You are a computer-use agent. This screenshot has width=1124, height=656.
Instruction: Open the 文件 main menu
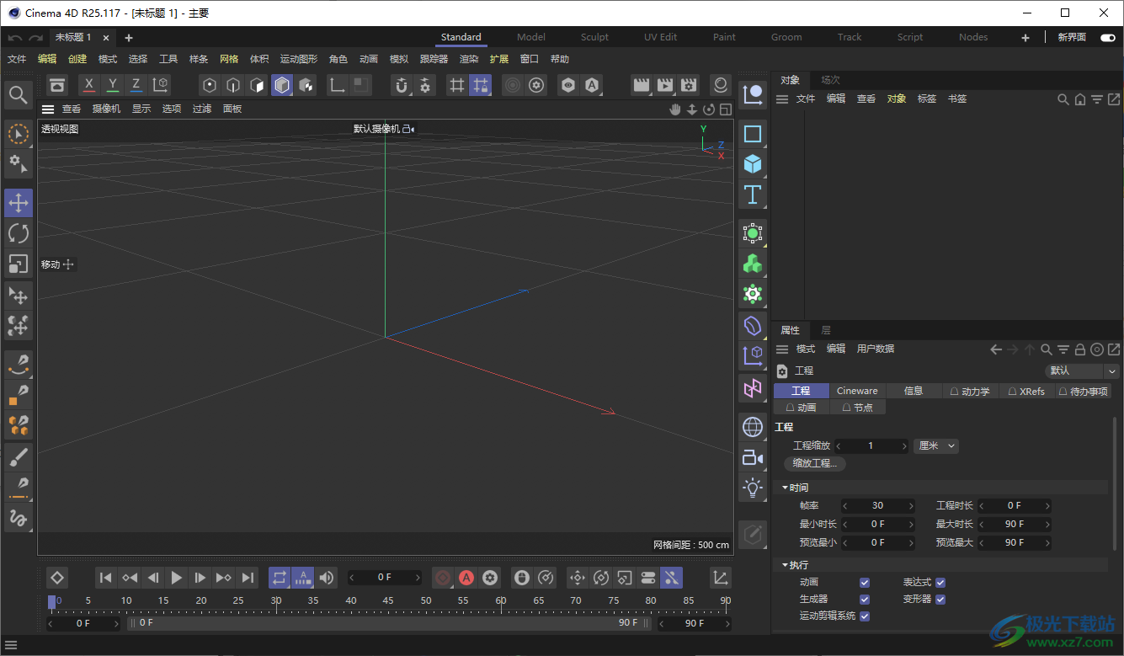tap(17, 59)
